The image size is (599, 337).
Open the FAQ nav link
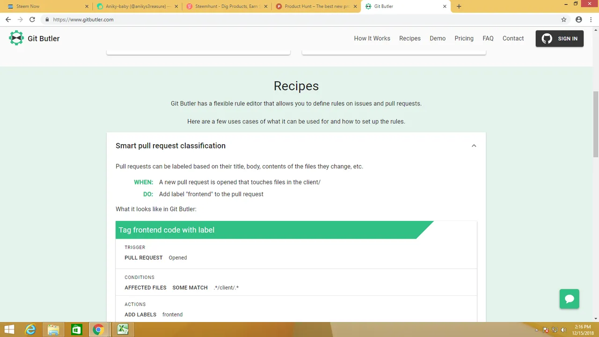pyautogui.click(x=488, y=38)
